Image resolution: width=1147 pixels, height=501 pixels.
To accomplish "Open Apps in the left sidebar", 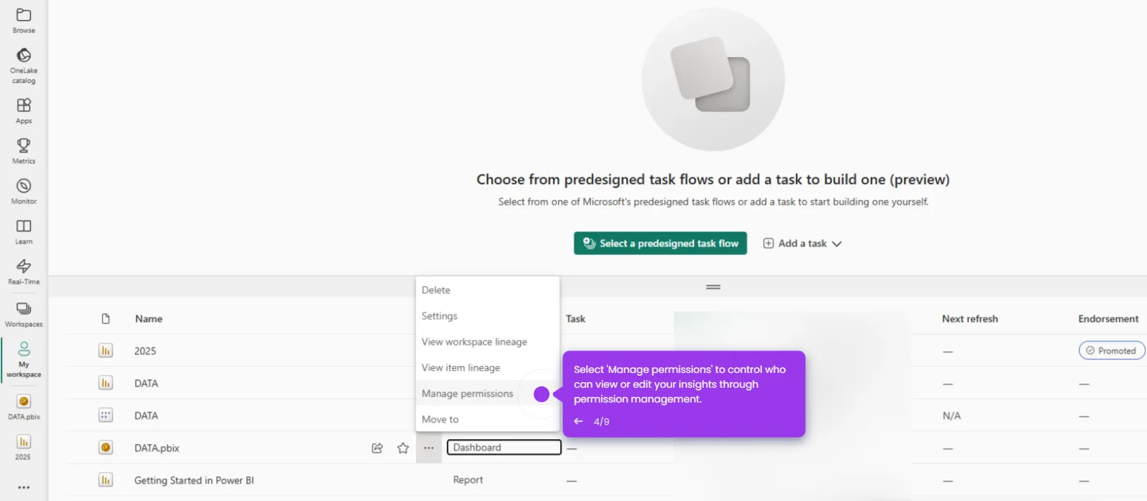I will 24,111.
